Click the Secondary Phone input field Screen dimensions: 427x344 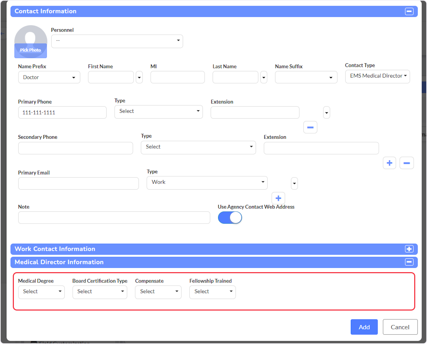[x=75, y=148]
